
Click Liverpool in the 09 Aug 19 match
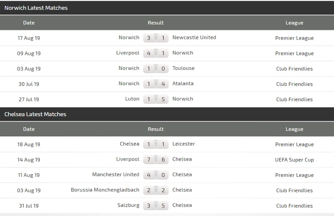pyautogui.click(x=128, y=53)
